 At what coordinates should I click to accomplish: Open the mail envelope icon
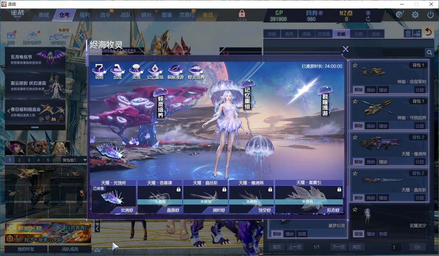pos(97,250)
